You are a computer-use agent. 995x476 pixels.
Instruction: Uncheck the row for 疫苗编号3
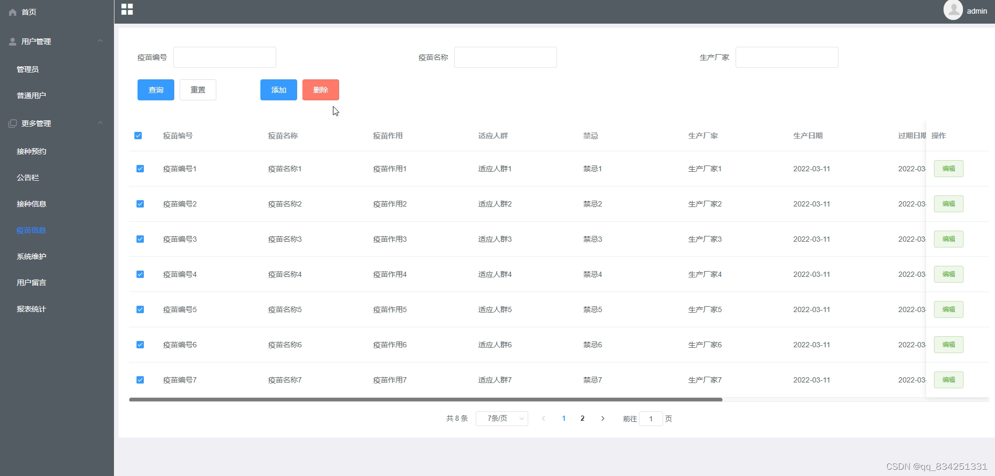pyautogui.click(x=140, y=239)
